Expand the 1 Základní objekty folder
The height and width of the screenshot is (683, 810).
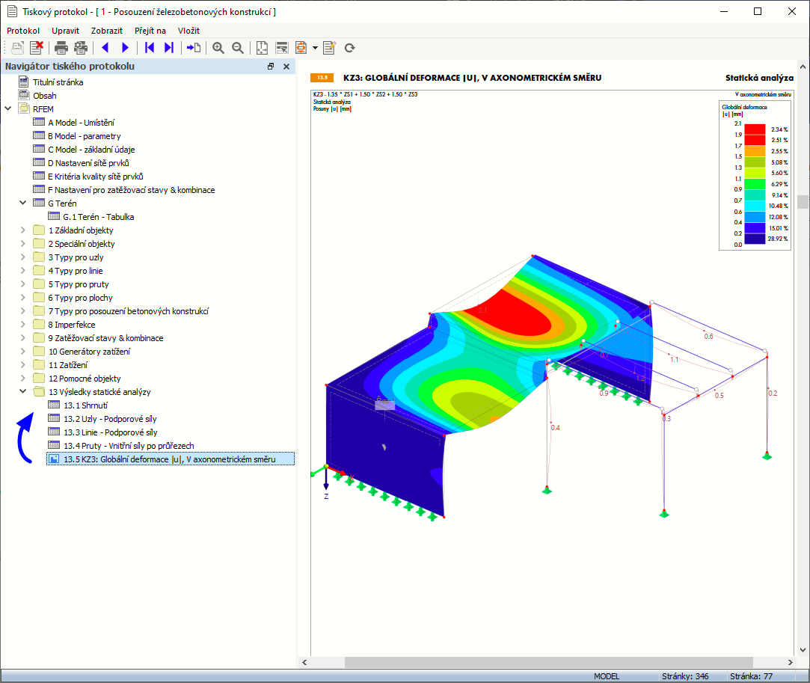coord(22,230)
